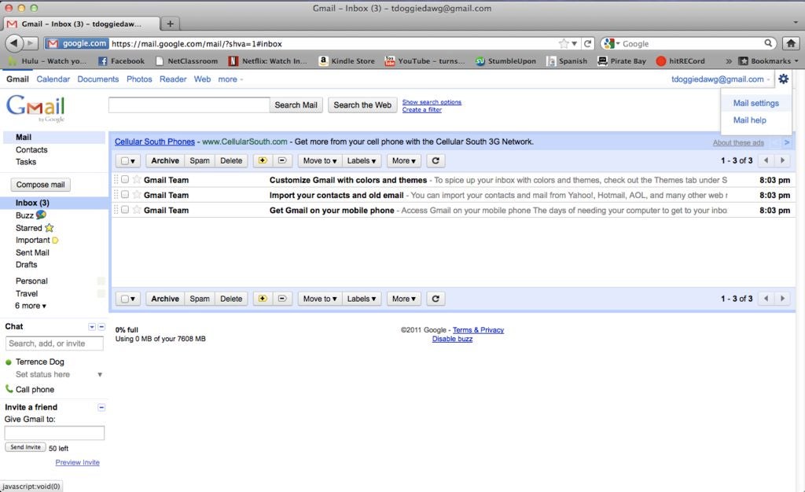Check the Import your contacts email checkbox
This screenshot has height=492, width=805.
(x=125, y=194)
